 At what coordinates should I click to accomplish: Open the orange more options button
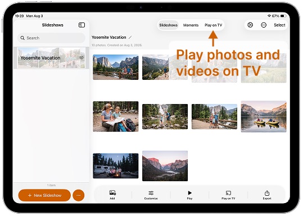coord(79,195)
